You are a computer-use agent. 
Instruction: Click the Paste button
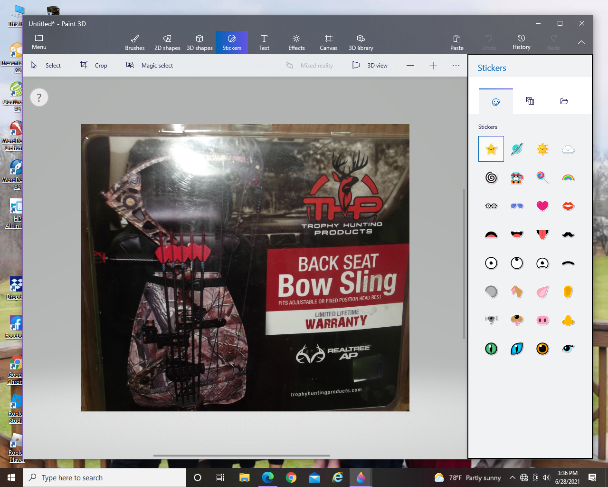pos(457,42)
